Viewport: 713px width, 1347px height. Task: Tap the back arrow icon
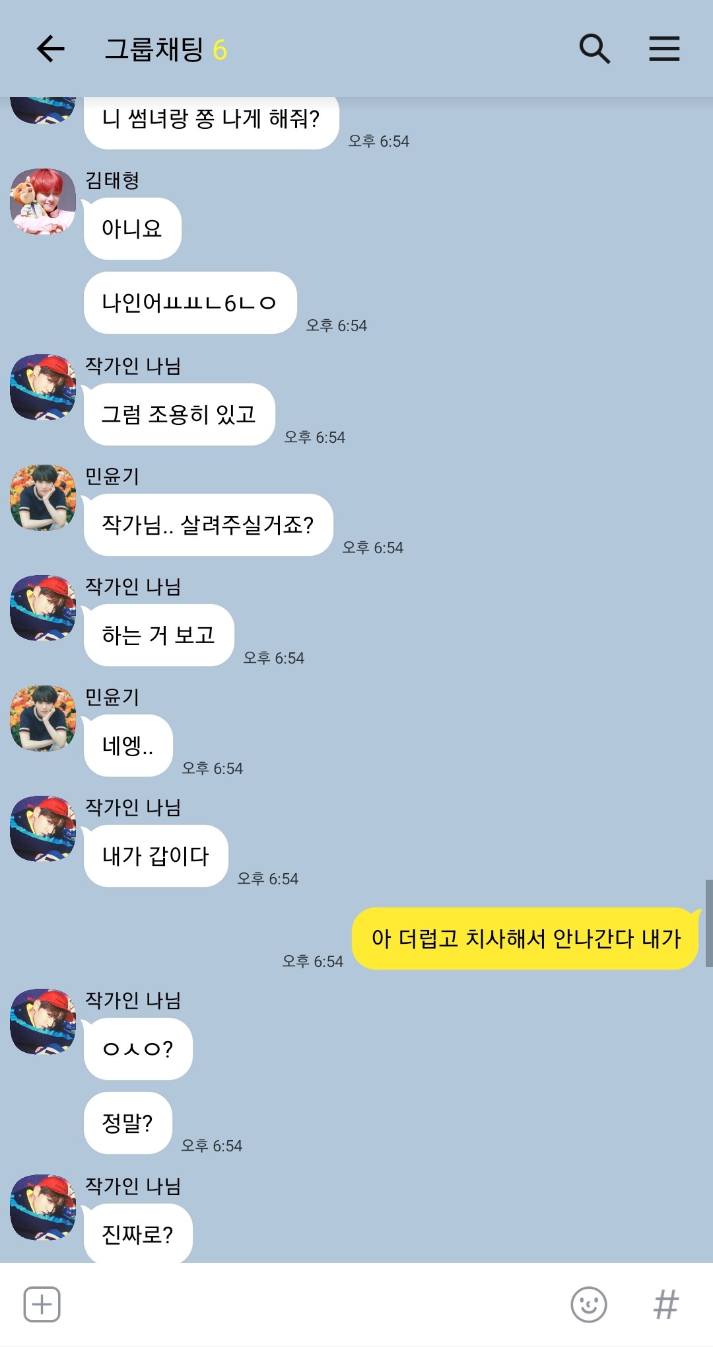click(x=50, y=49)
